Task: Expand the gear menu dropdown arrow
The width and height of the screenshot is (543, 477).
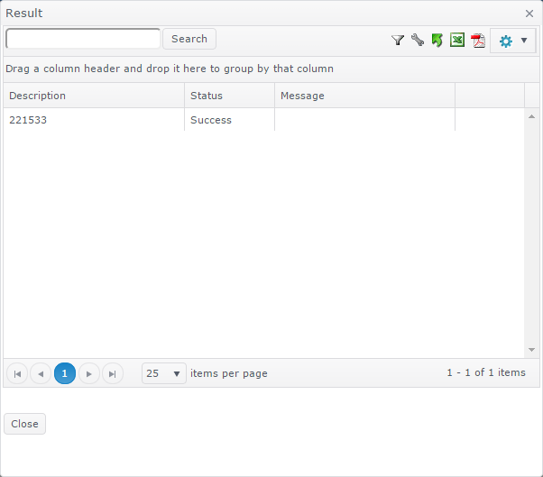Action: (x=524, y=41)
